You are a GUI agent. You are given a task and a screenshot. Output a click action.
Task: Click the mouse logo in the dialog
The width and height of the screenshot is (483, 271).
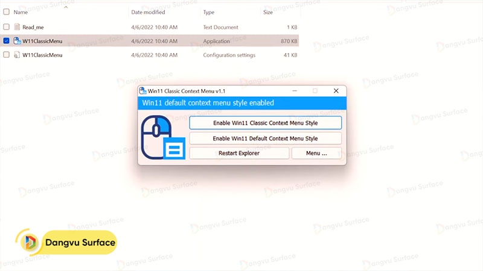[163, 137]
